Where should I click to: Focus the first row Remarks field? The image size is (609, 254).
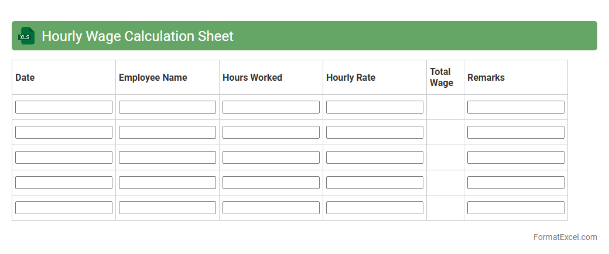(516, 107)
